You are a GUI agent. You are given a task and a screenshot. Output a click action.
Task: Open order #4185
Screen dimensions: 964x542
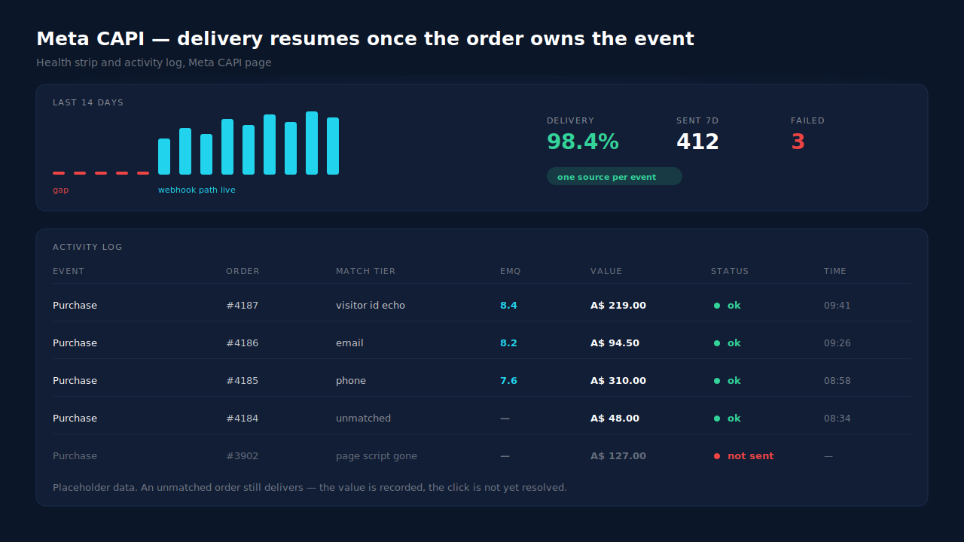(242, 380)
